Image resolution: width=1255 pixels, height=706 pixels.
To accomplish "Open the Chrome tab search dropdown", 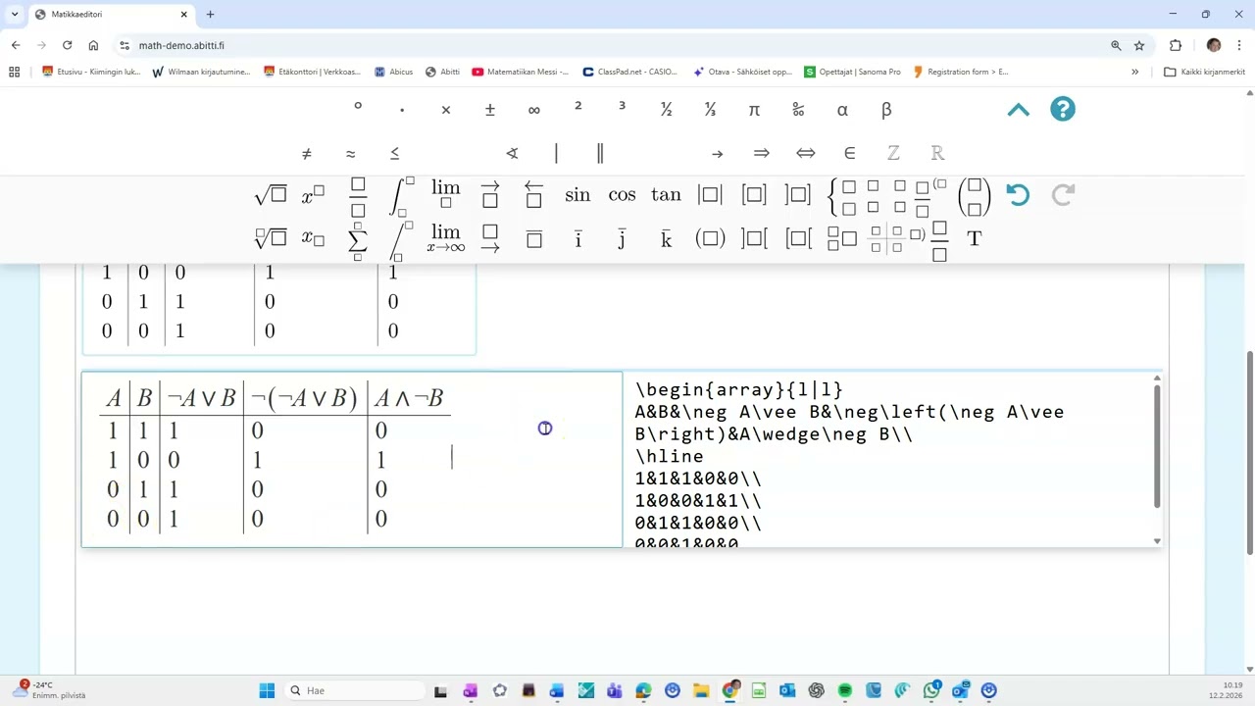I will coord(15,15).
